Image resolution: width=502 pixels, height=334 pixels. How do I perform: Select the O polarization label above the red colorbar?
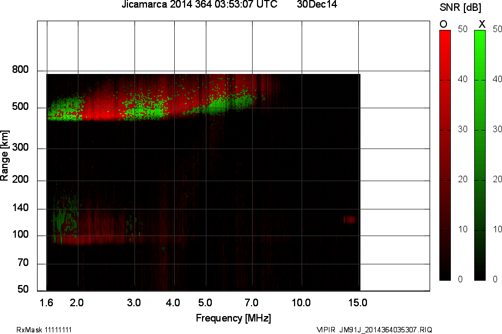point(443,24)
